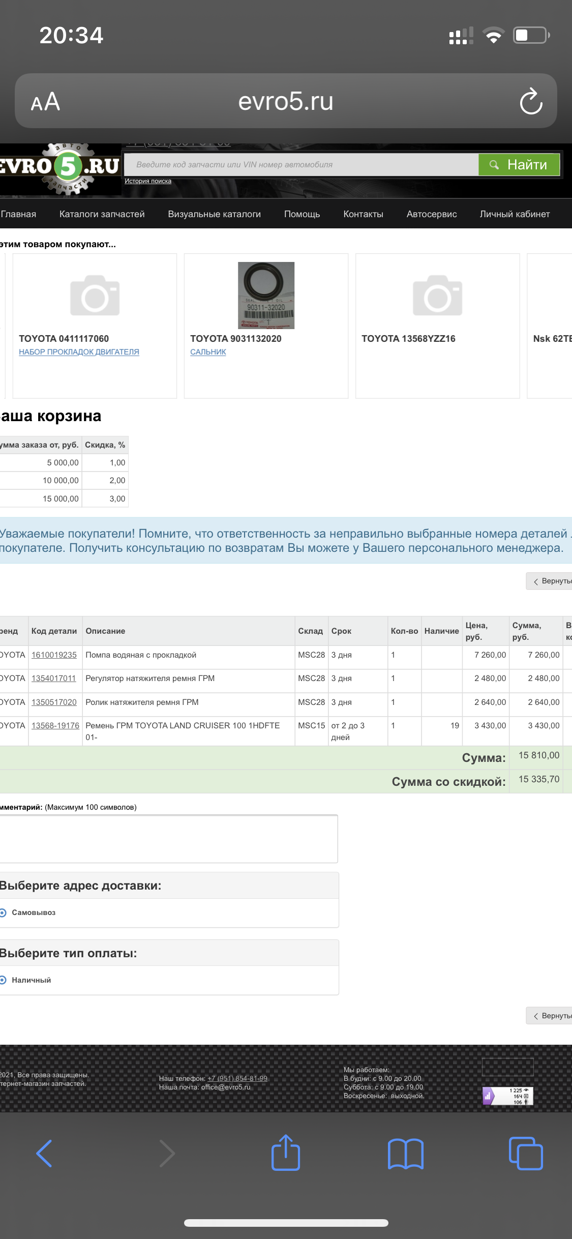The width and height of the screenshot is (572, 1239).
Task: Go to the Личный кабинет menu item
Action: point(515,214)
